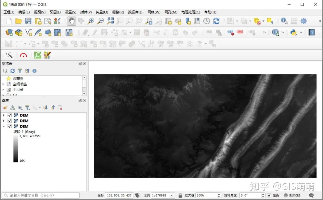The image size is (323, 200).
Task: Toggle the scale lock icon
Action: [180, 195]
